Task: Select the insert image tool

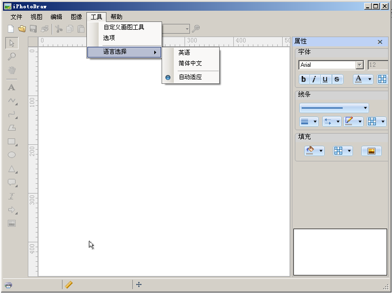Action: pyautogui.click(x=12, y=223)
